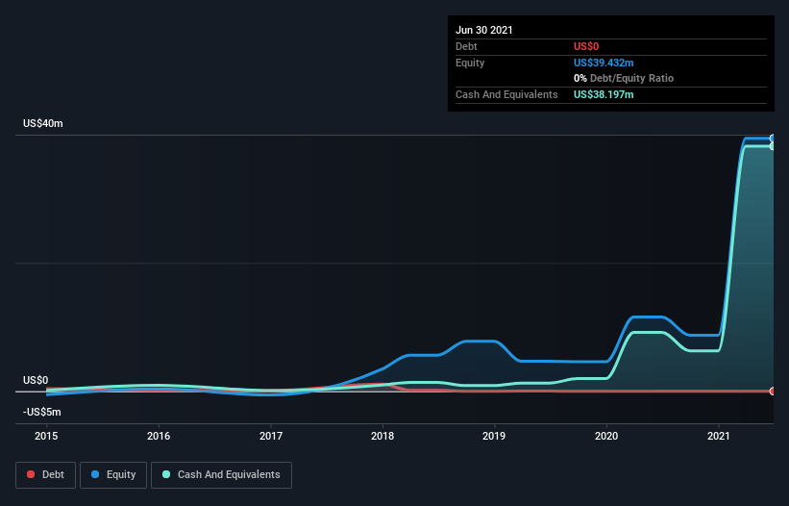Select the teal Cash endpoint marker
This screenshot has height=506, width=789.
tap(773, 146)
